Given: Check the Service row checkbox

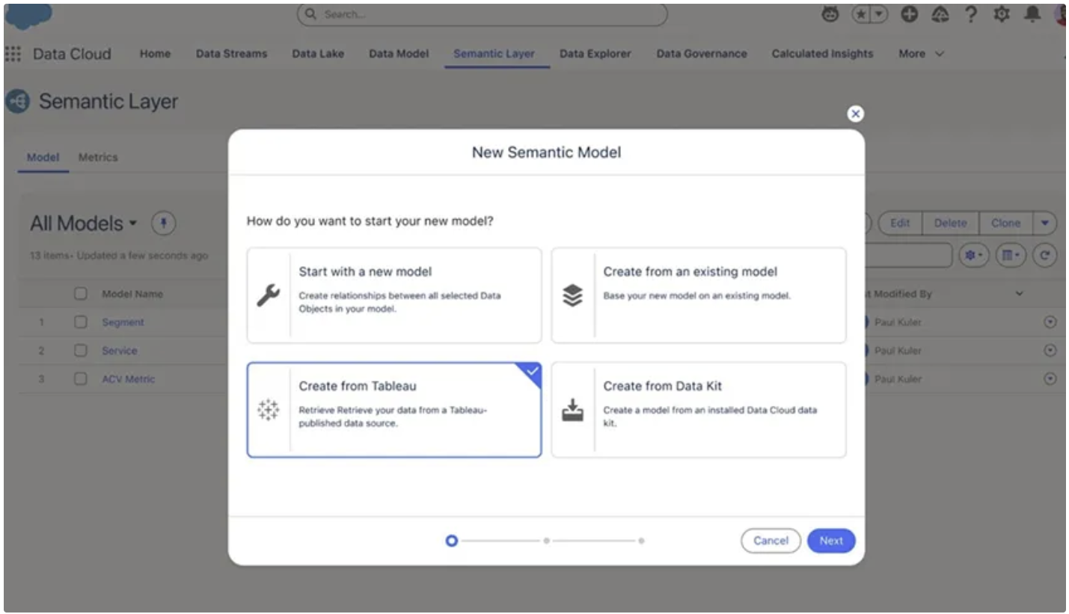Looking at the screenshot, I should tap(81, 351).
